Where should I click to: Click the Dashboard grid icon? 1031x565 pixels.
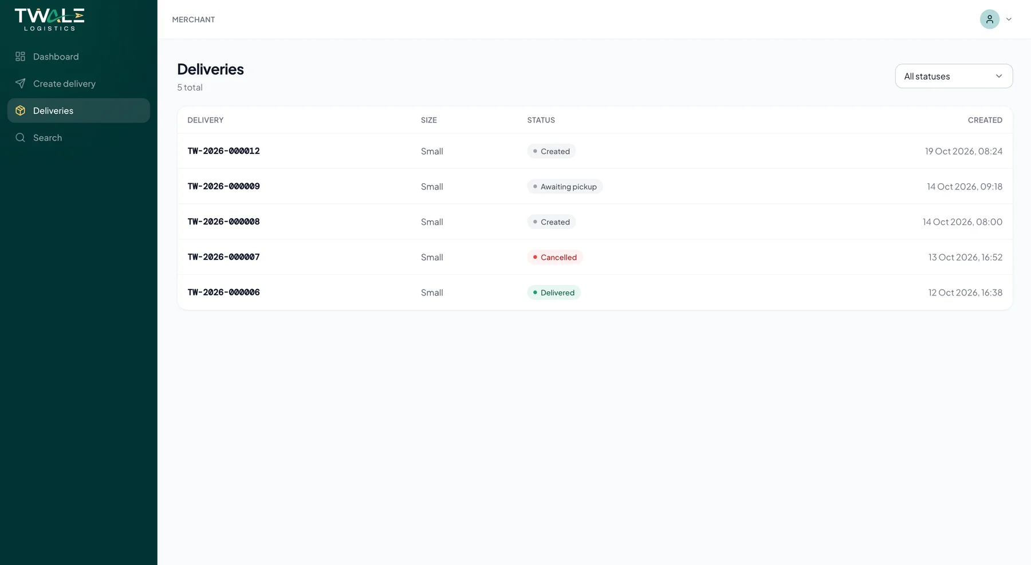click(x=20, y=57)
